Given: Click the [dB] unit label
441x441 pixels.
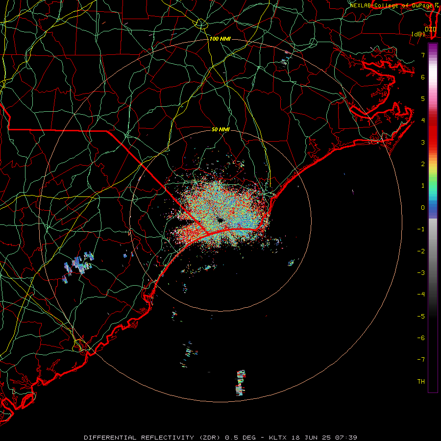Looking at the screenshot, I should pyautogui.click(x=418, y=34).
